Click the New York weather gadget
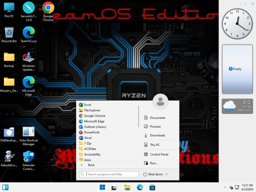256x192 pixels. click(237, 106)
